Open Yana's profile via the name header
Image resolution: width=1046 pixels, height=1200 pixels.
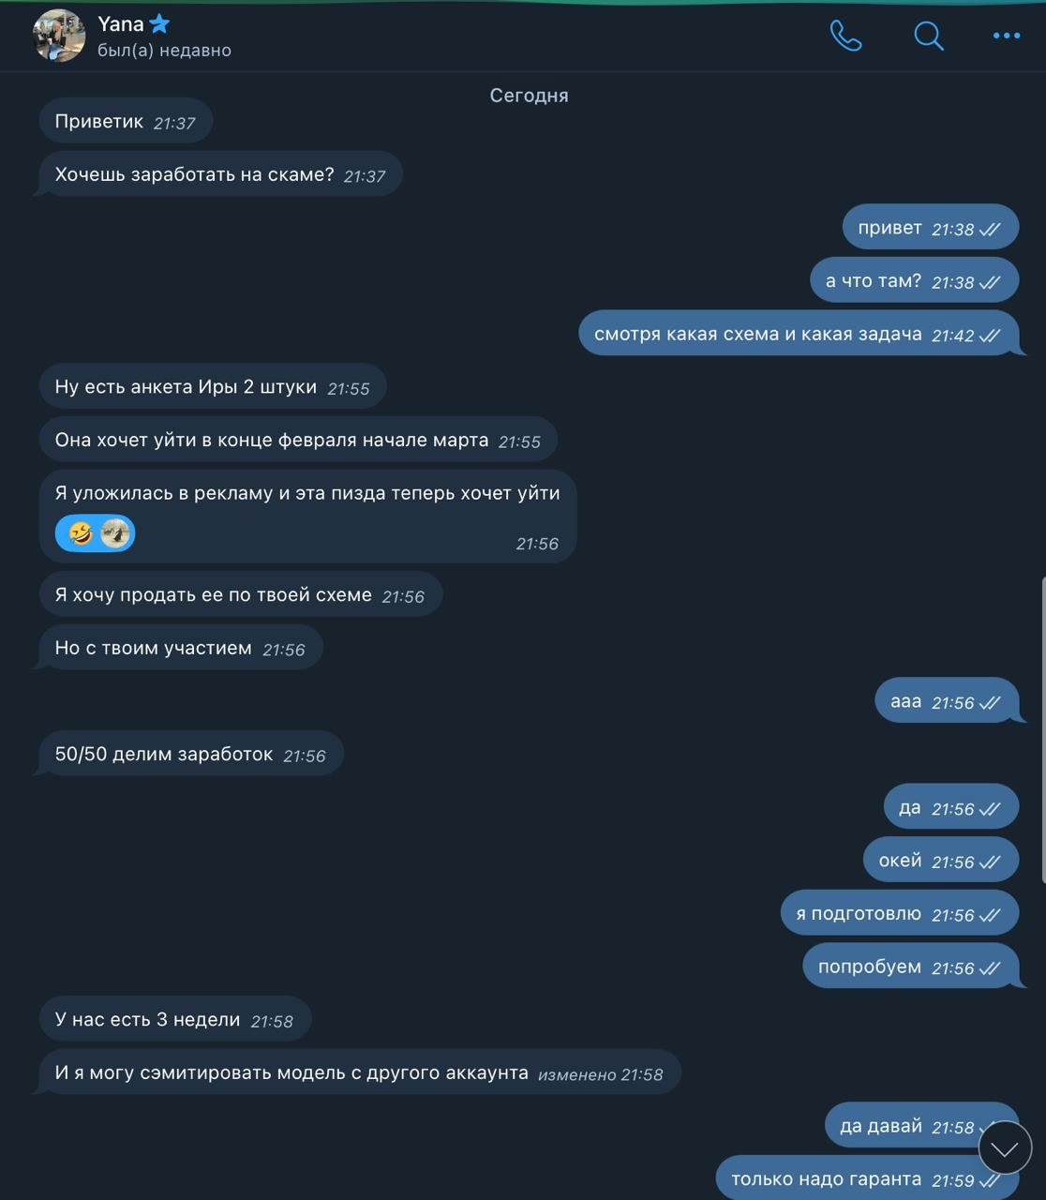pyautogui.click(x=121, y=23)
